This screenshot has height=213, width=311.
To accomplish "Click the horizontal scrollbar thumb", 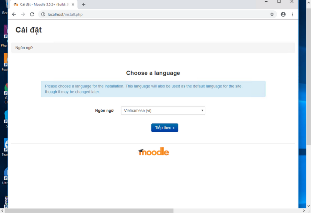I will click(89, 211).
